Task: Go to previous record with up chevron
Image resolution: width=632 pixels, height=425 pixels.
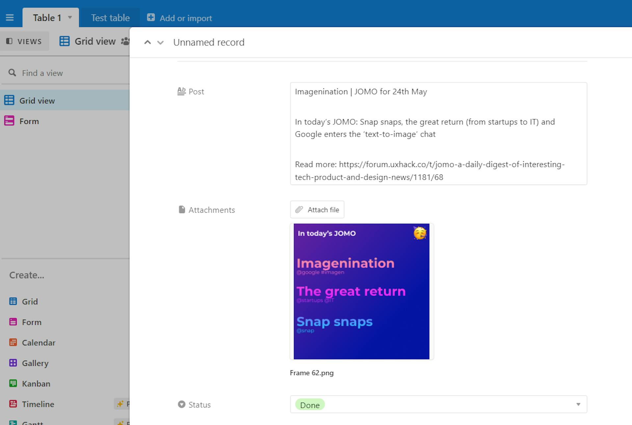Action: (x=147, y=42)
